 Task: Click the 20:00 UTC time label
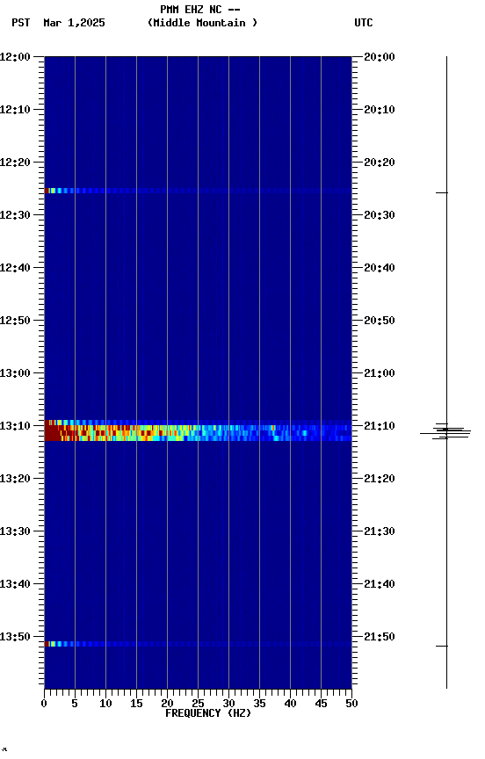pos(380,56)
